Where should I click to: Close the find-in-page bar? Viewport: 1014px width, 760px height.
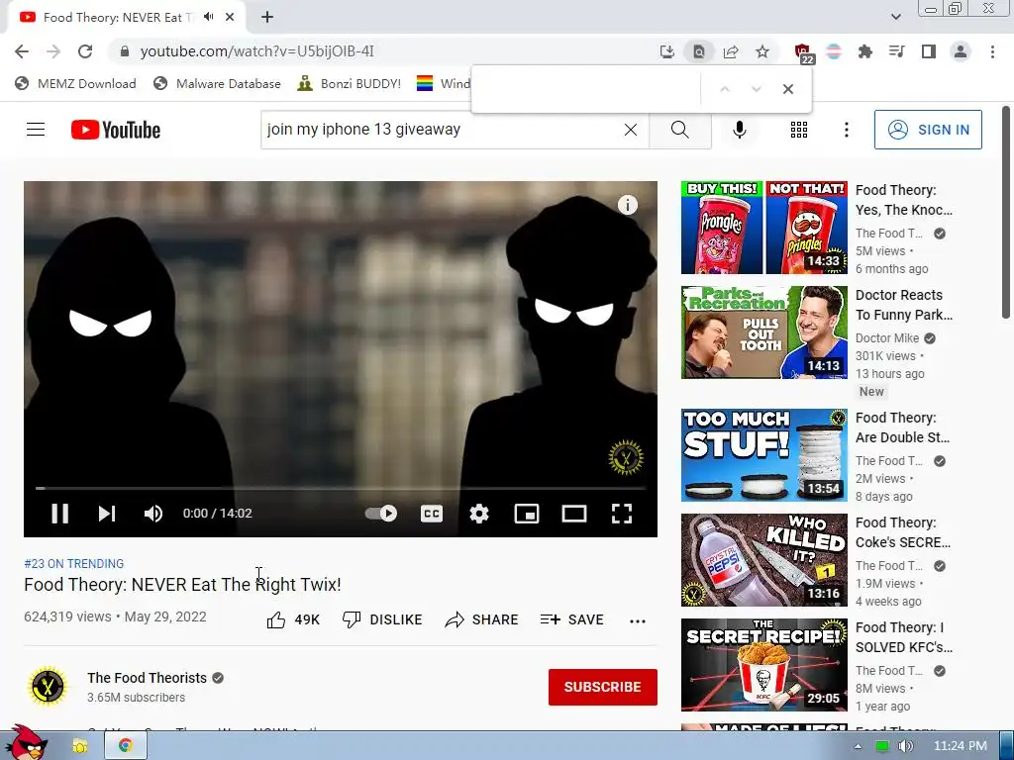tap(787, 89)
